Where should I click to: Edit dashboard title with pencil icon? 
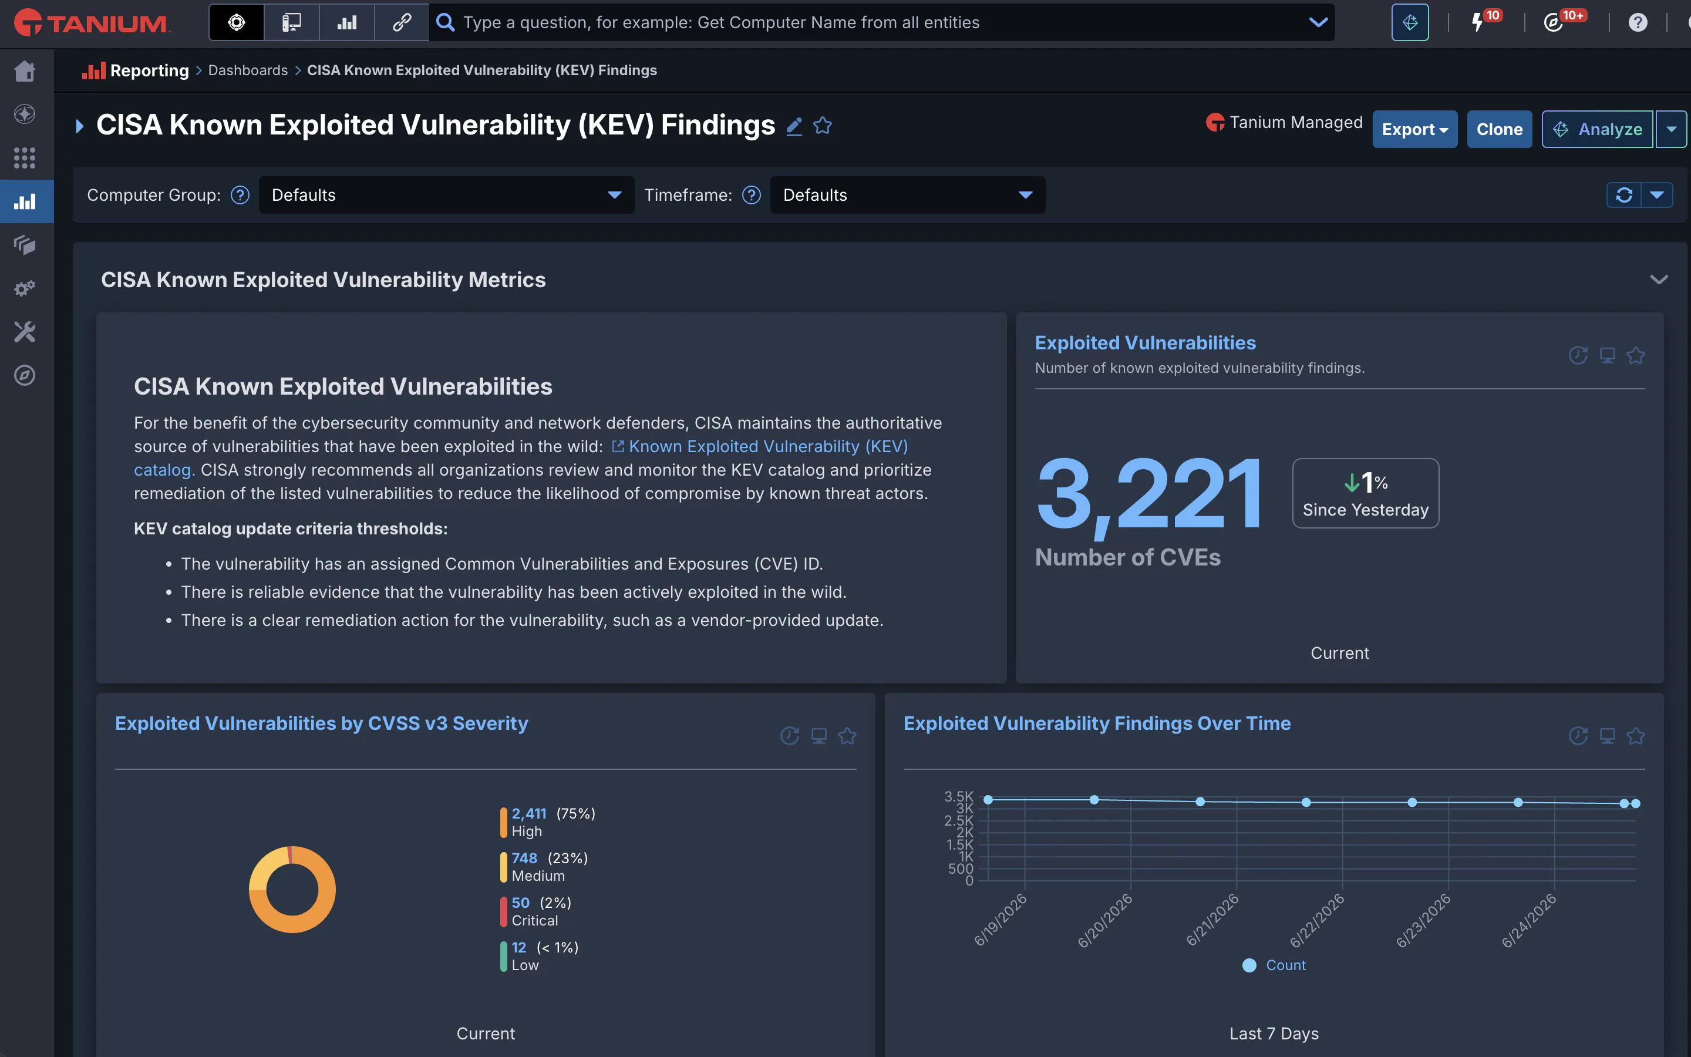tap(794, 126)
